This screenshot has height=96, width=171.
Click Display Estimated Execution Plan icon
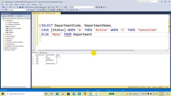pos(41,10)
